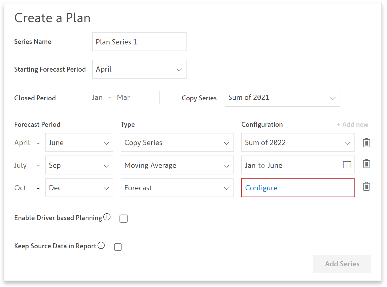This screenshot has height=287, width=387.
Task: Open the Moving Average type dropdown
Action: pyautogui.click(x=177, y=165)
